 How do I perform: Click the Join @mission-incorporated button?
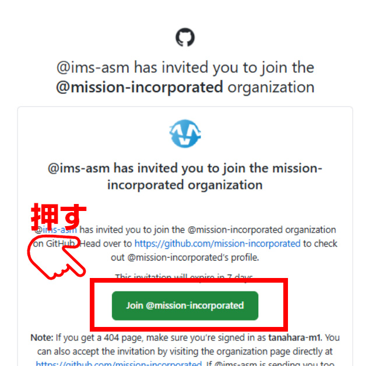185,305
